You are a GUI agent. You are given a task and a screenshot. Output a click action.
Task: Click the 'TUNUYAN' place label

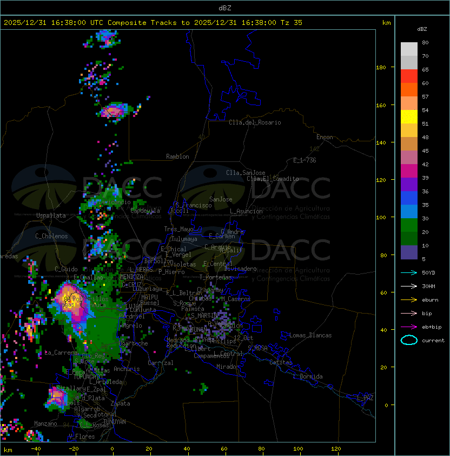point(115,422)
